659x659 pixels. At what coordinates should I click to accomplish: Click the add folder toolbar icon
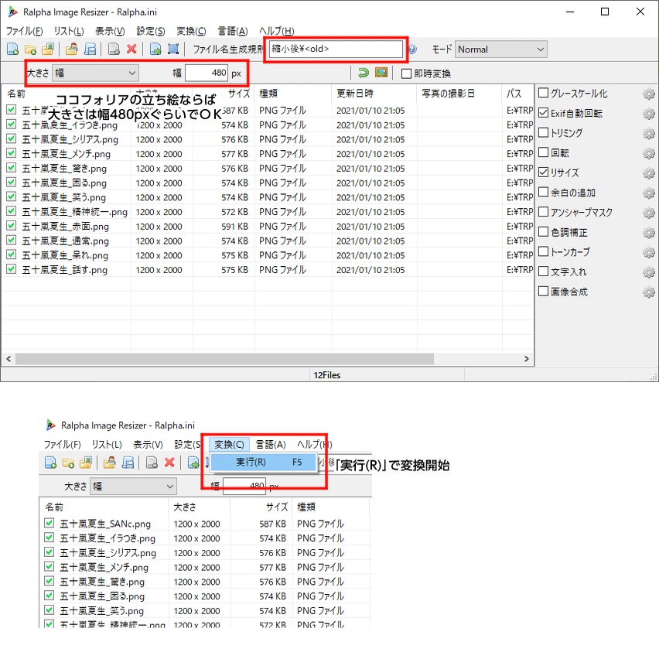pos(31,49)
